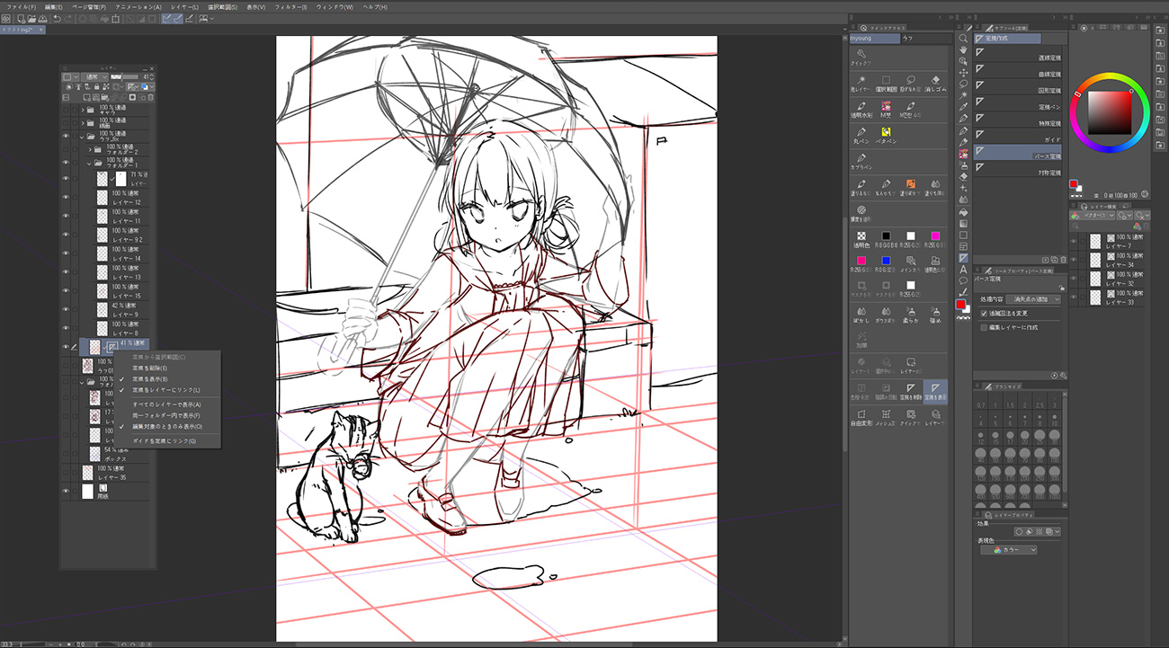
Task: Collapse the ラフ folder
Action: coord(84,137)
